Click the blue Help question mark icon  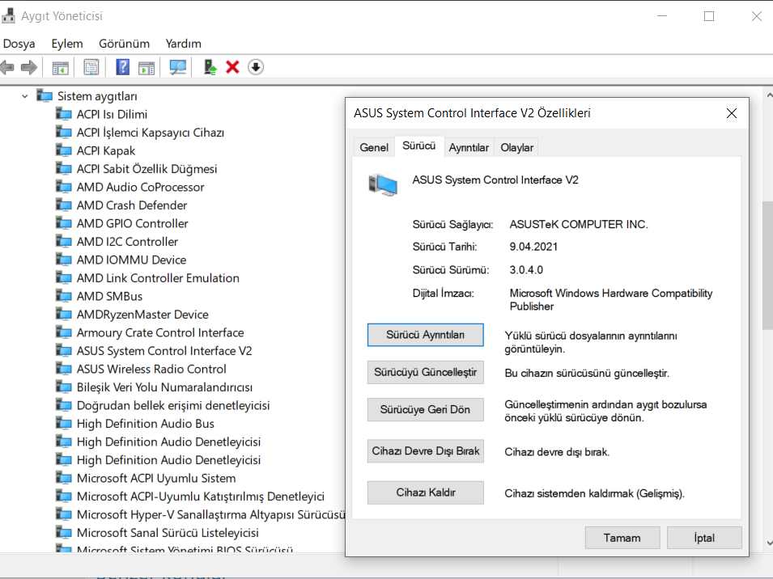[x=123, y=67]
